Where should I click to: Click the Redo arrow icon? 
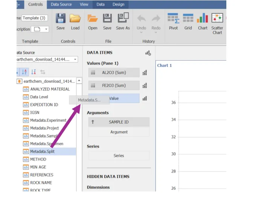156,18
